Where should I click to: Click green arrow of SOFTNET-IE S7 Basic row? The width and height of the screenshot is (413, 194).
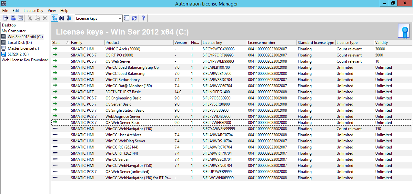[55, 92]
